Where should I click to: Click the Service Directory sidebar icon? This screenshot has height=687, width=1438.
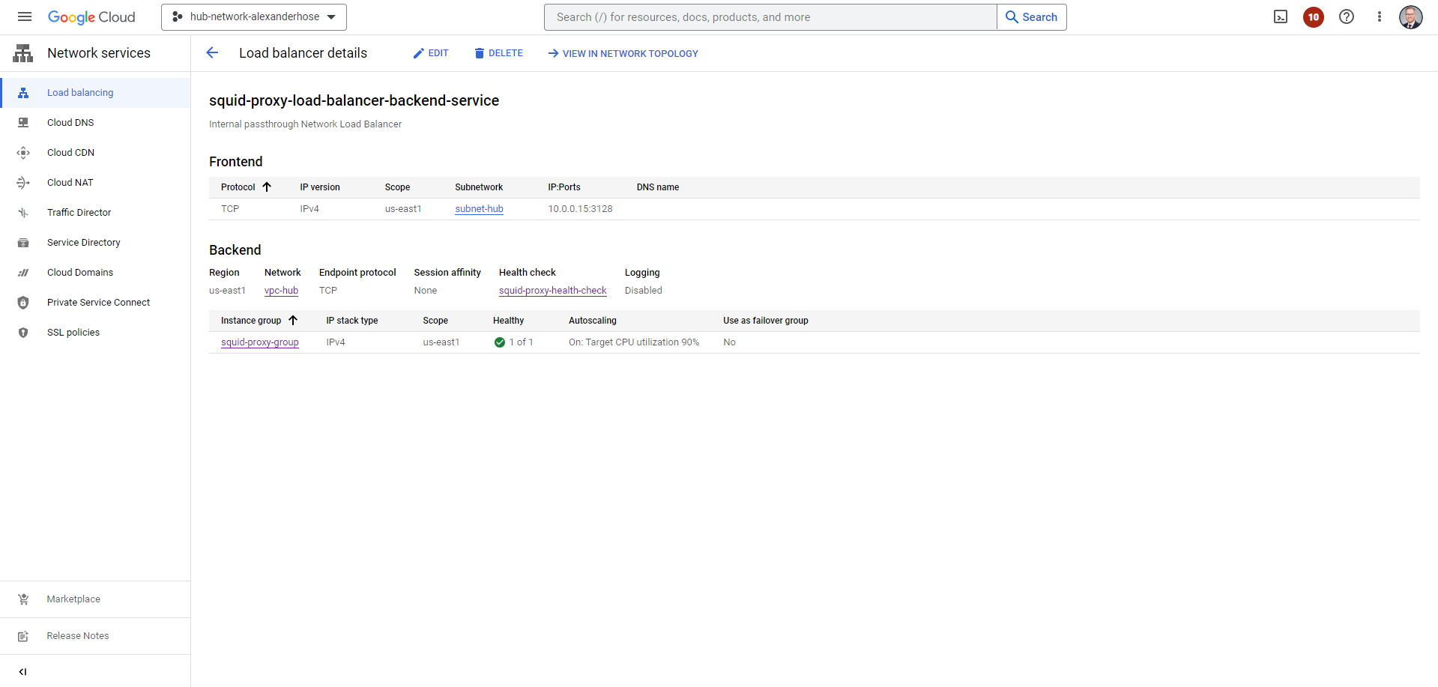(x=23, y=243)
